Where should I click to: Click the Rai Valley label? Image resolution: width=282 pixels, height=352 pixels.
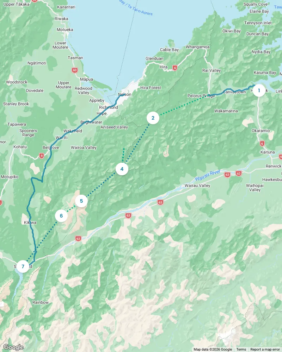pos(211,70)
